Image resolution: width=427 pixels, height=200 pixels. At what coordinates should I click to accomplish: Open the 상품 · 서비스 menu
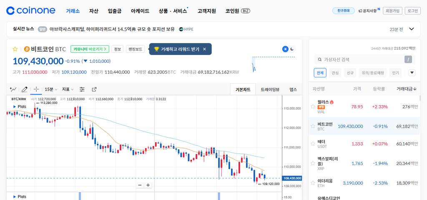[x=173, y=11]
